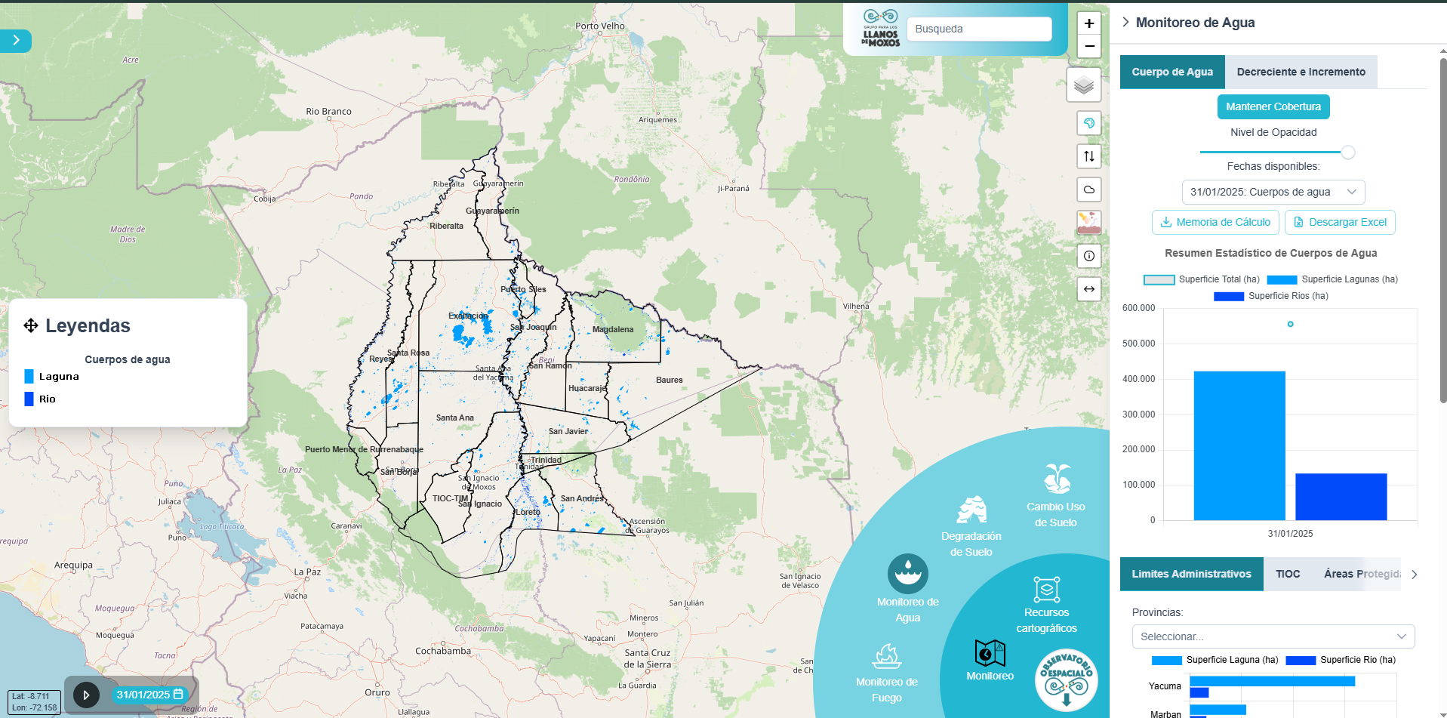The width and height of the screenshot is (1447, 718).
Task: Open the Provincias Seleccionar dropdown
Action: pos(1273,636)
